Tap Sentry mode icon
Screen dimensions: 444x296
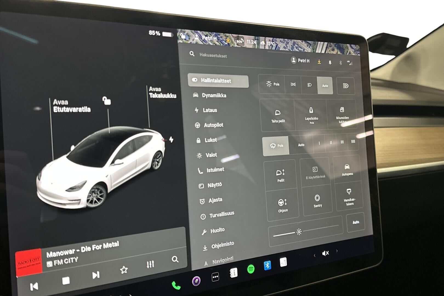317,200
